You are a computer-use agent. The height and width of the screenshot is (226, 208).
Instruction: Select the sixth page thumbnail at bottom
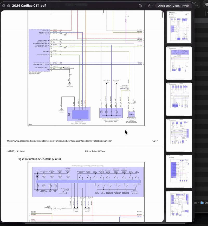pos(179,206)
